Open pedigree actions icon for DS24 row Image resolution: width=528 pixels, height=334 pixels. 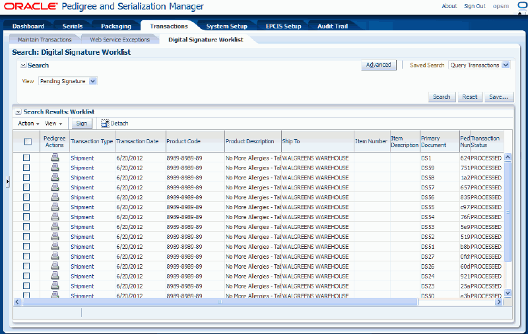(55, 275)
